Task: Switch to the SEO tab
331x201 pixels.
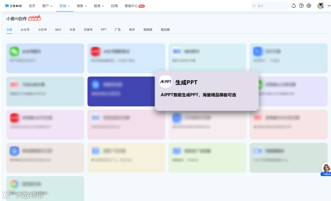Action: [58, 30]
